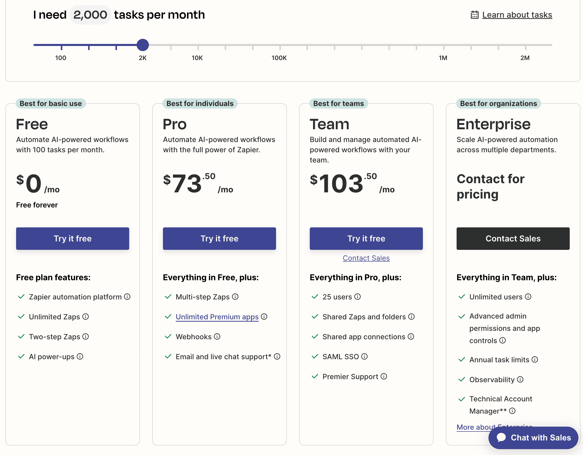583x455 pixels.
Task: Click the Contact for pricing text
Action: (x=490, y=186)
